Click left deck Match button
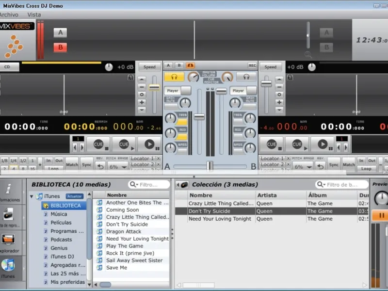Viewport: 388px width, 291px height. click(x=72, y=164)
